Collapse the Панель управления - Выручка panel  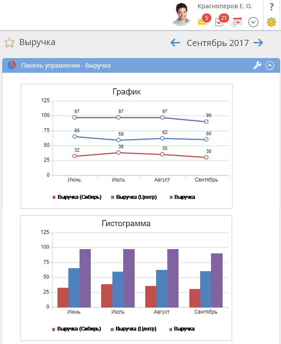(x=270, y=65)
